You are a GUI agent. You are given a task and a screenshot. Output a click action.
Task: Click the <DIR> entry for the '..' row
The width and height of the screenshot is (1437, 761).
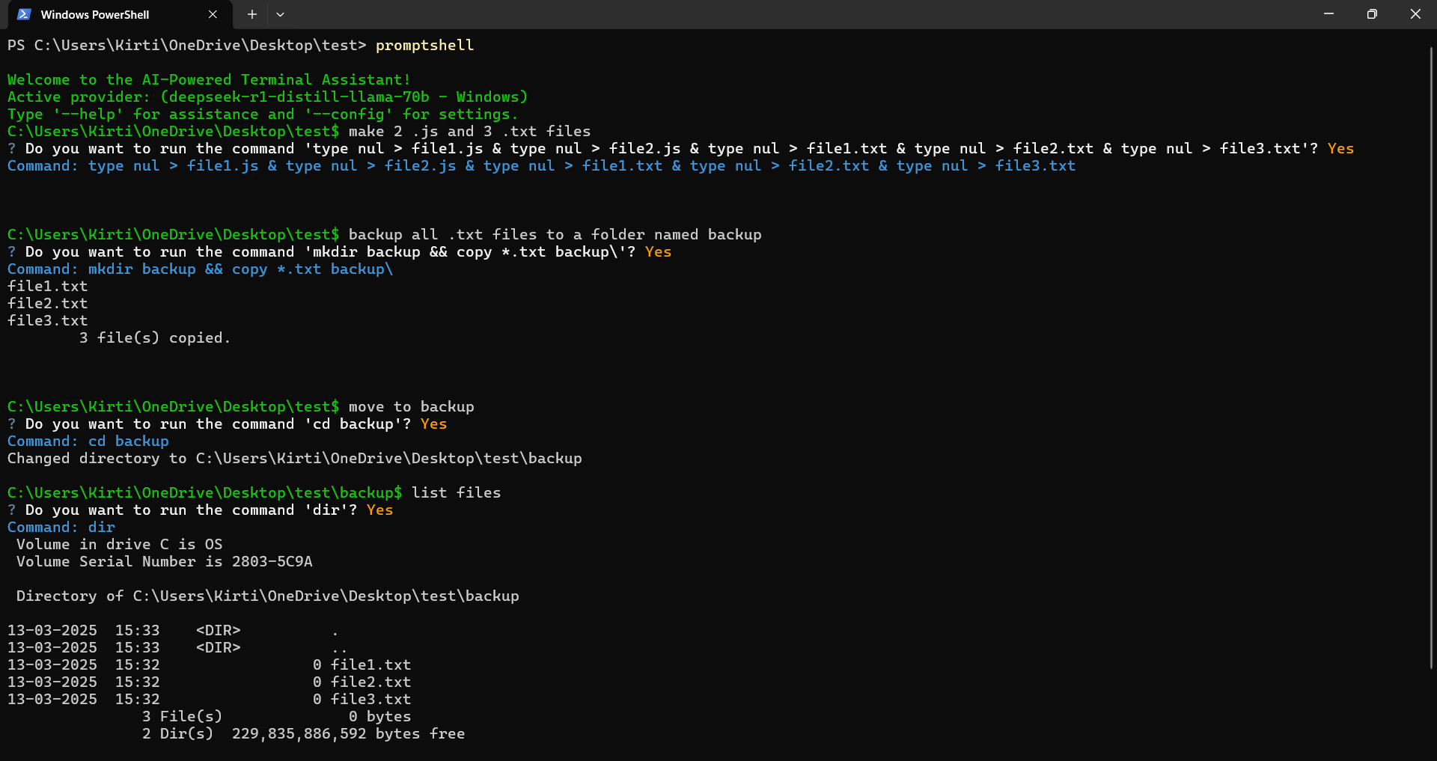pos(218,648)
